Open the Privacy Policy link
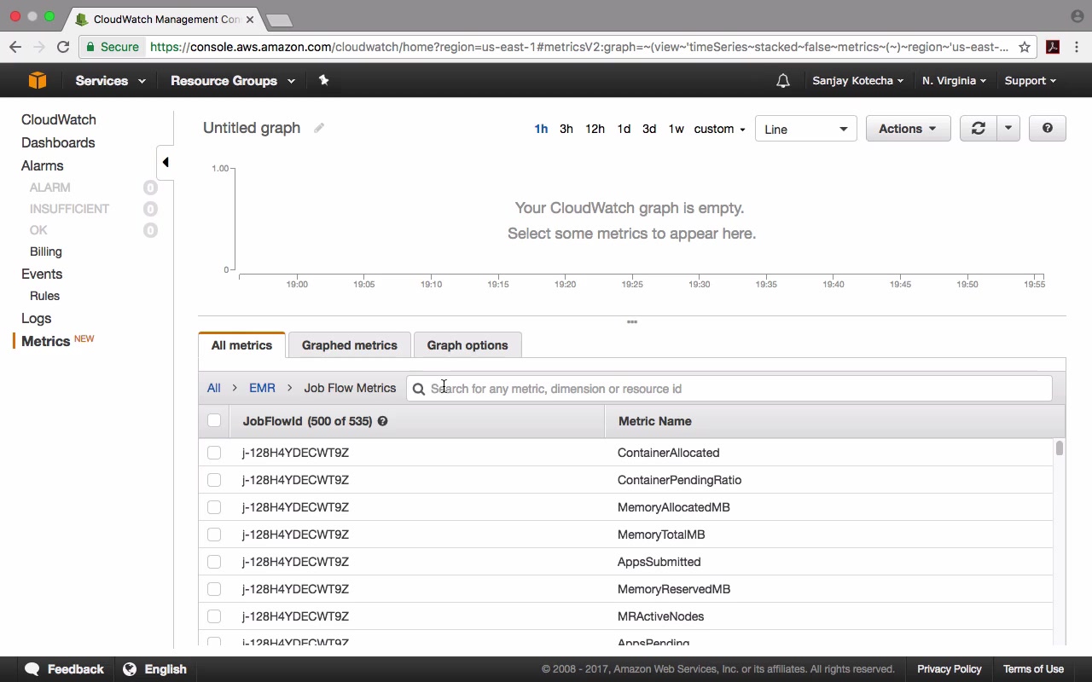Screen dimensions: 1092x682 point(950,669)
